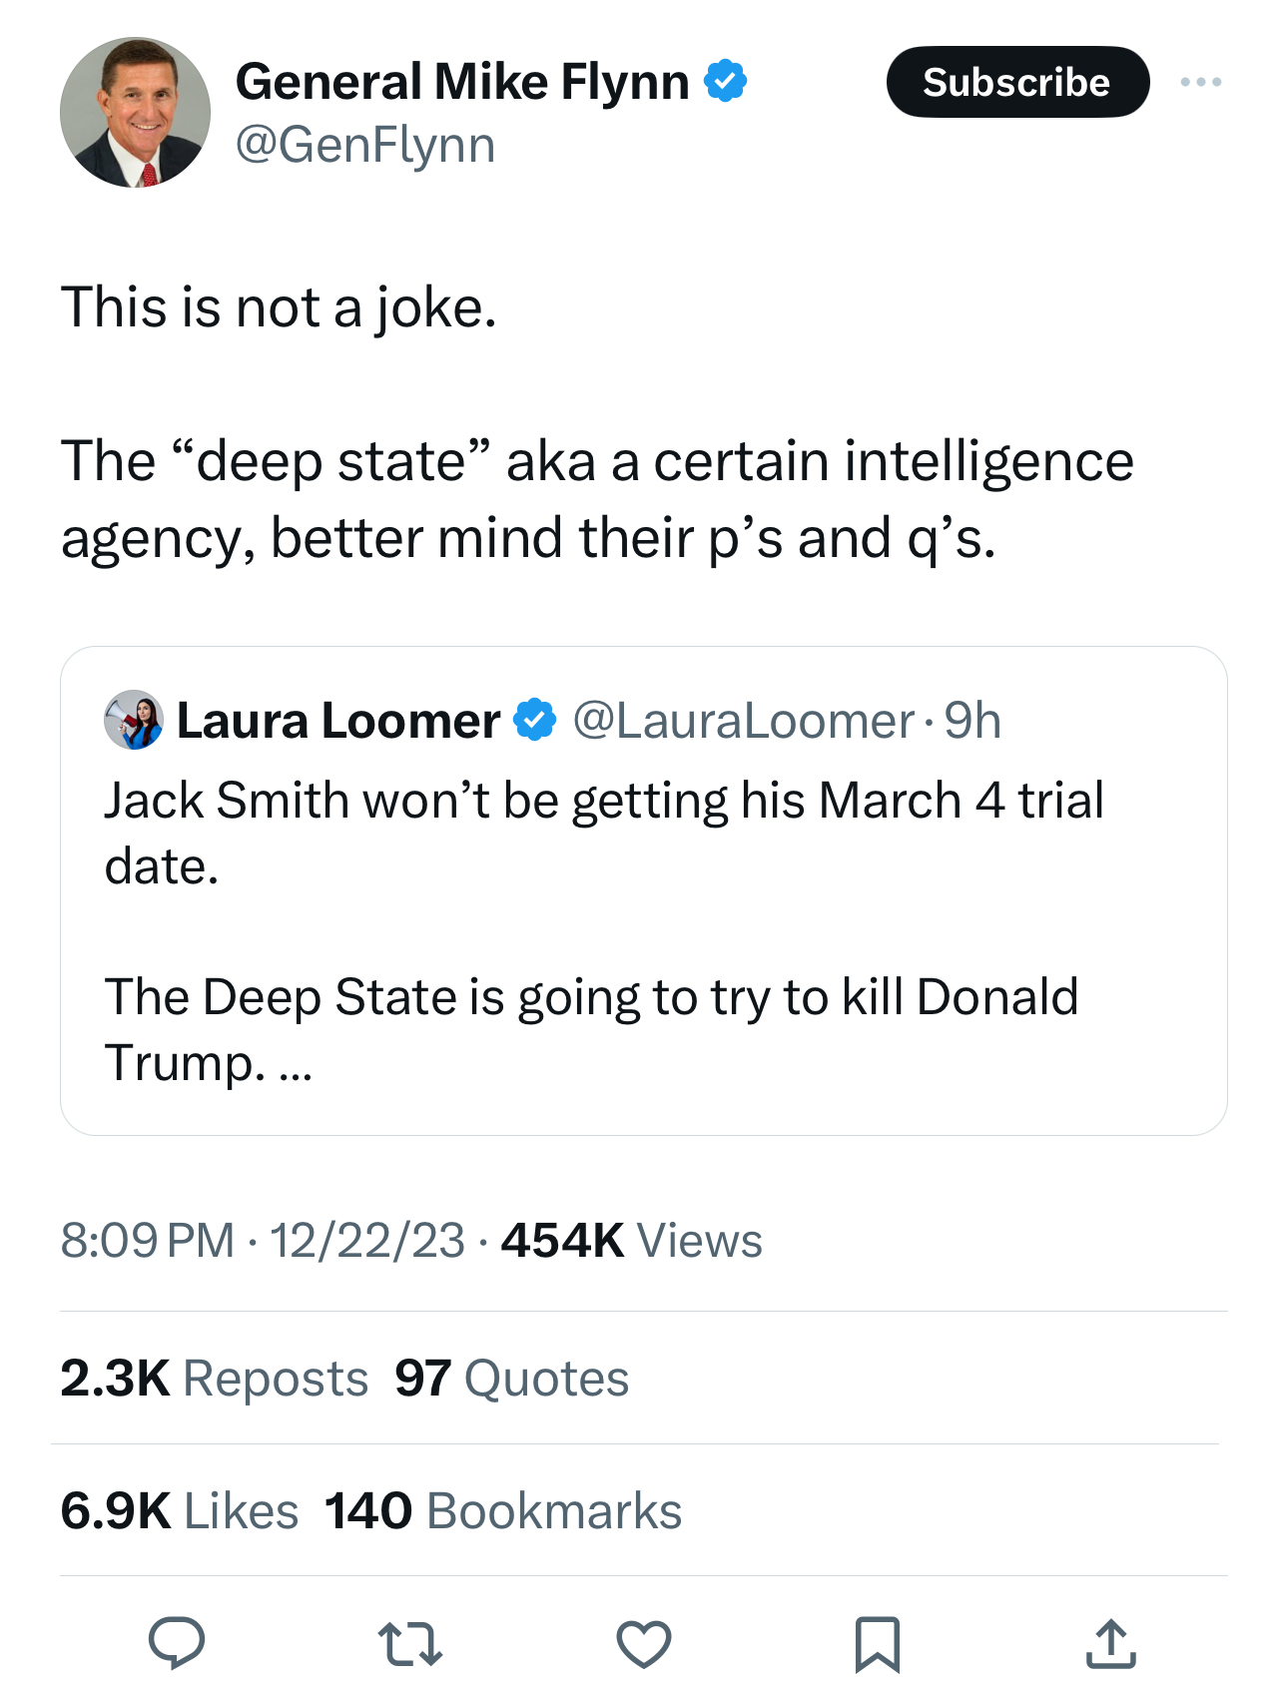View the 6.9K Likes list
The image size is (1288, 1688).
point(180,1510)
